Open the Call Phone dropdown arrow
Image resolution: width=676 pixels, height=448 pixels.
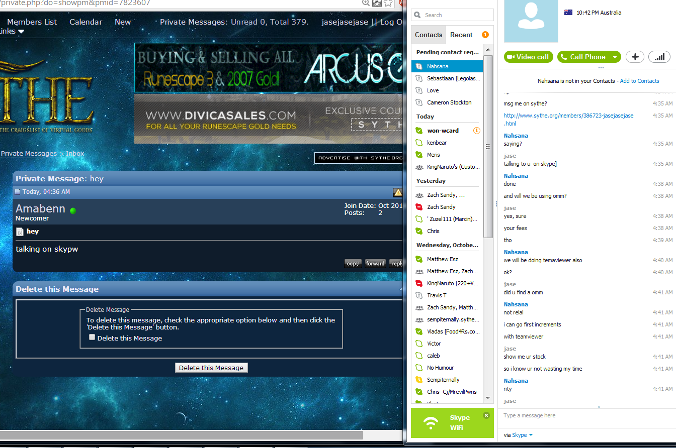[615, 57]
